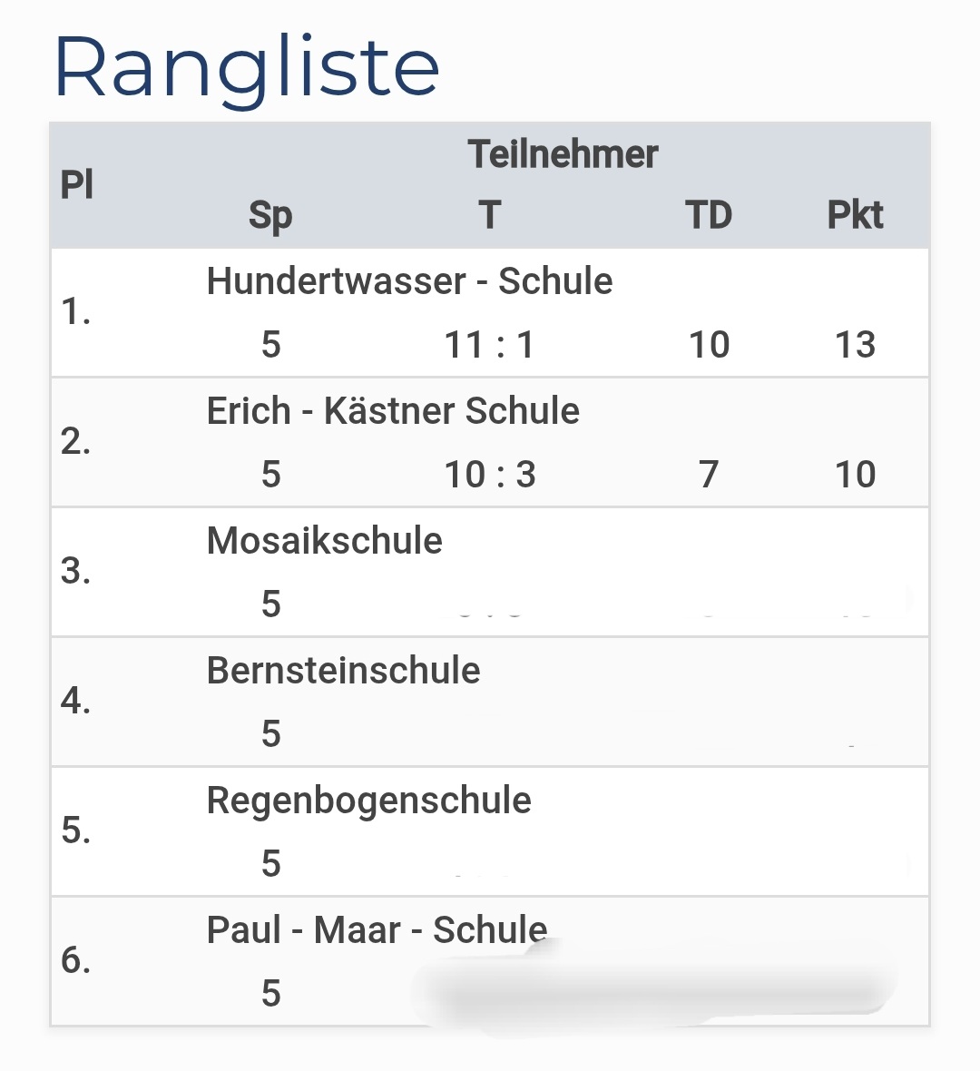Click the Teilnehmer column header
Viewport: 980px width, 1071px height.
pos(563,154)
